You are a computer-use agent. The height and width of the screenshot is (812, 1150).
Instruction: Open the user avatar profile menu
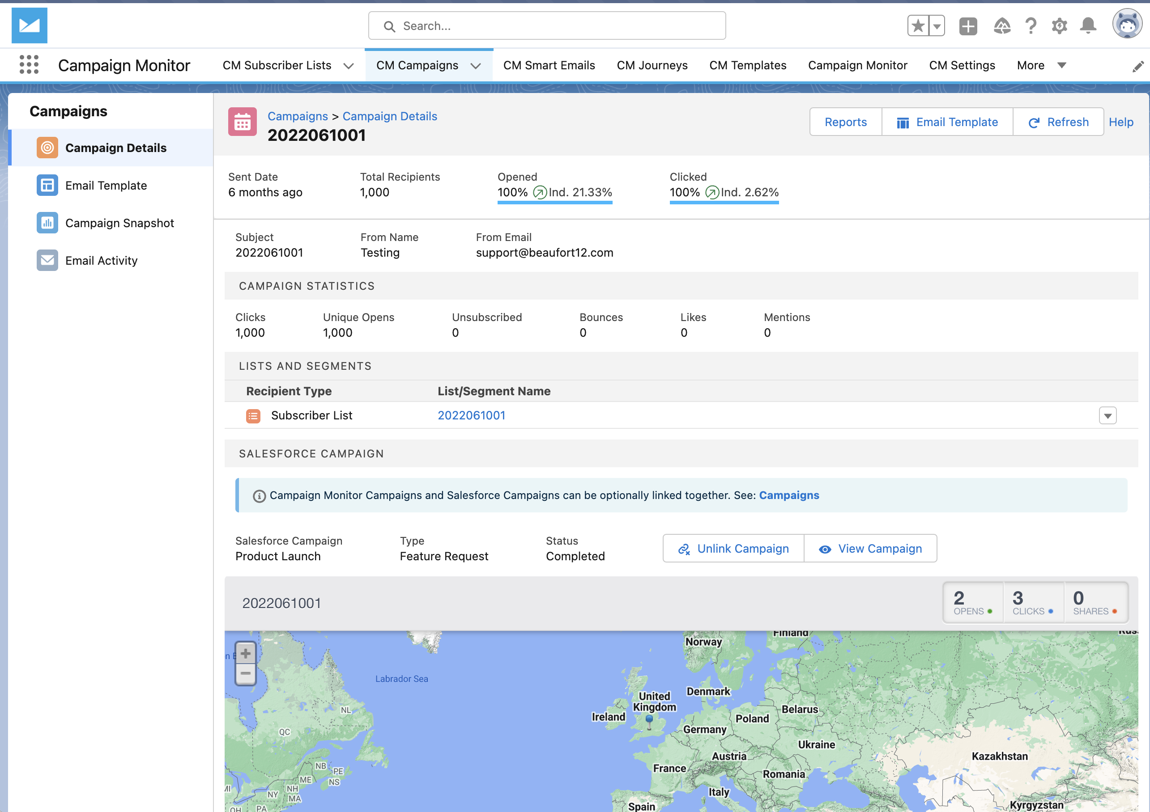pos(1127,24)
